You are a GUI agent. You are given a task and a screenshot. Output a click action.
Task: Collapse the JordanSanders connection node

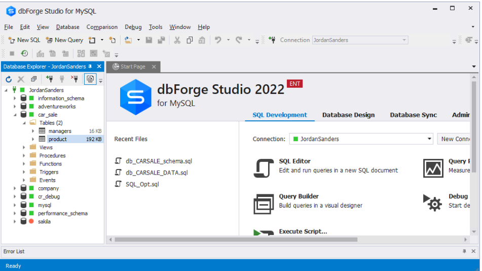coord(6,90)
